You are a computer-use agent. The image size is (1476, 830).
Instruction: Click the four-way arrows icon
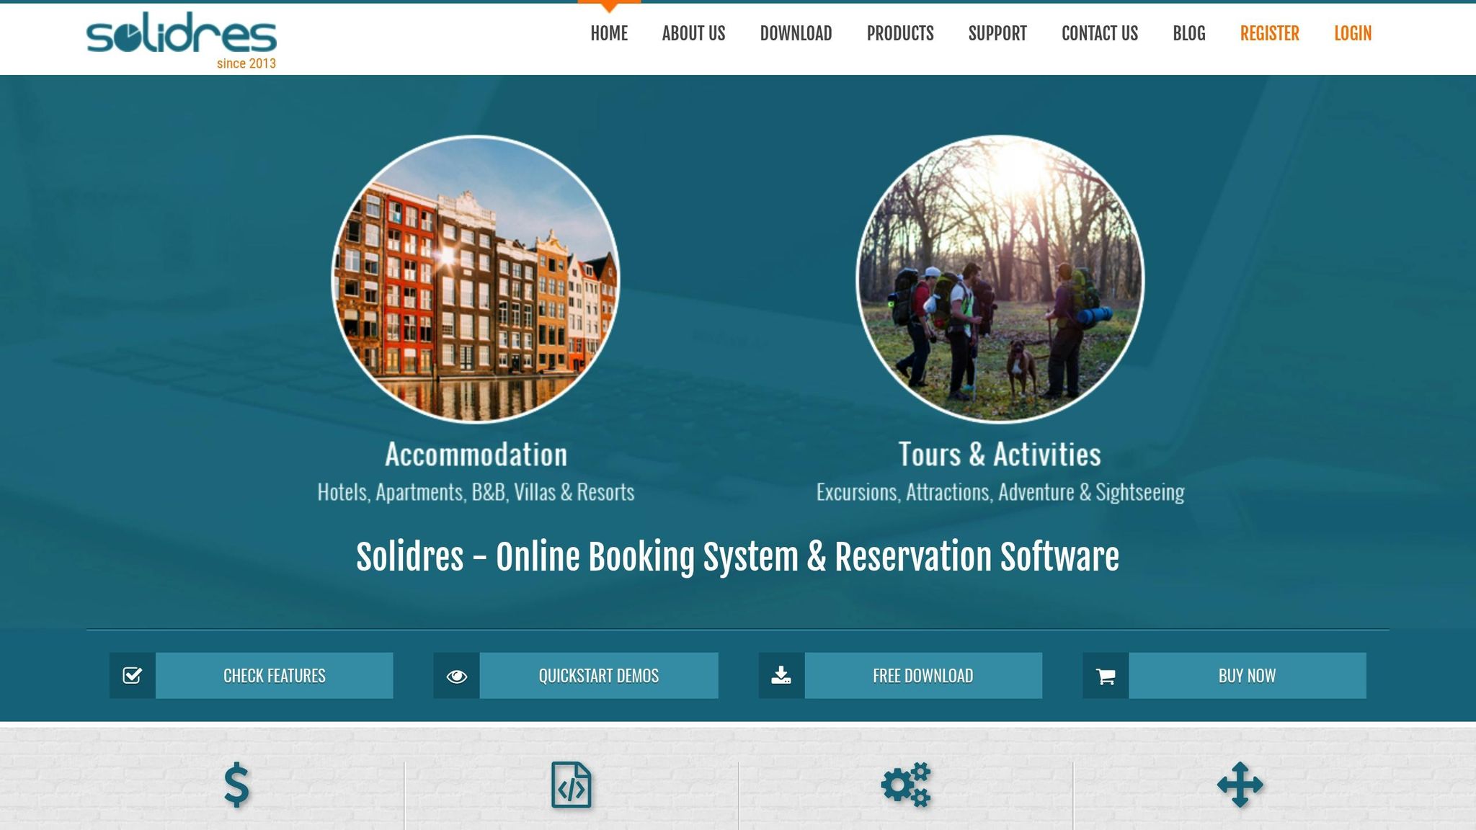(x=1240, y=785)
